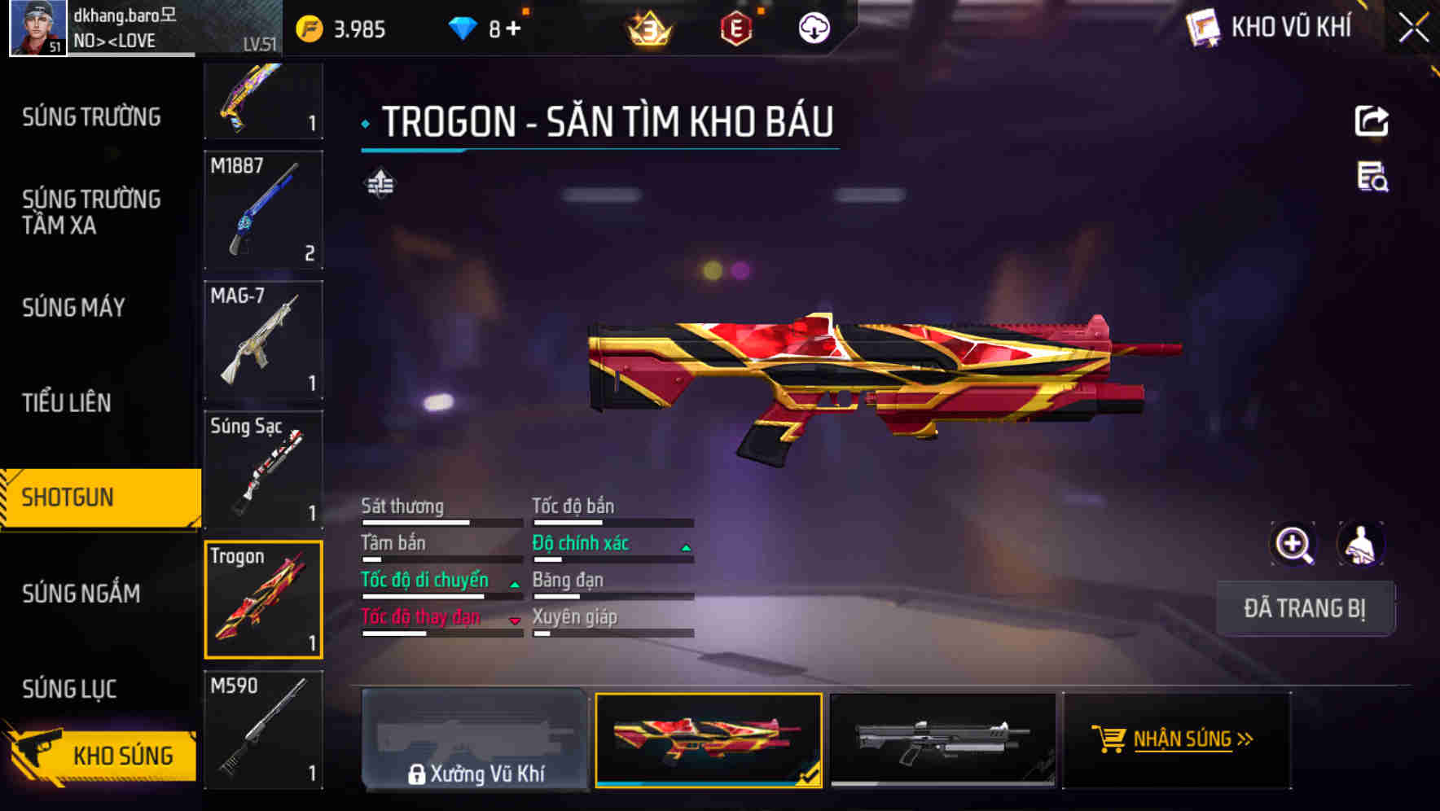This screenshot has width=1440, height=811.
Task: Switch to the SÚNG MÁY category tab
Action: click(73, 307)
